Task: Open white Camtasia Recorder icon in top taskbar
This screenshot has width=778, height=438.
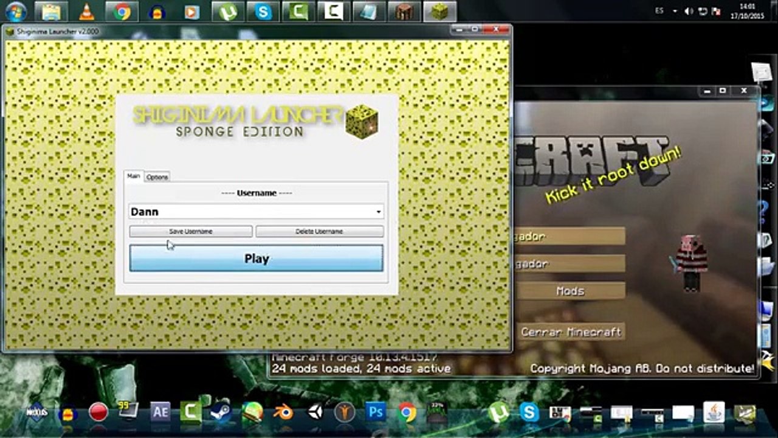Action: coord(334,11)
